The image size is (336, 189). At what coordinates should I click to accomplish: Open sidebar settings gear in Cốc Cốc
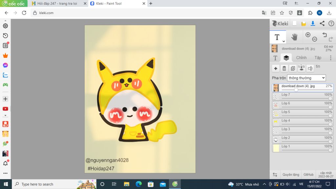[x=5, y=26]
